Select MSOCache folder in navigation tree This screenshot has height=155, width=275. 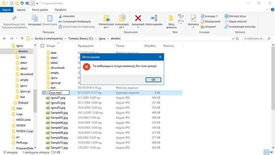coord(23,120)
